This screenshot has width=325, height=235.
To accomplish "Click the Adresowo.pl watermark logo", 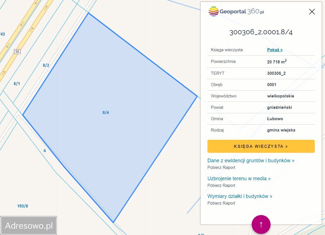I will pos(29,226).
